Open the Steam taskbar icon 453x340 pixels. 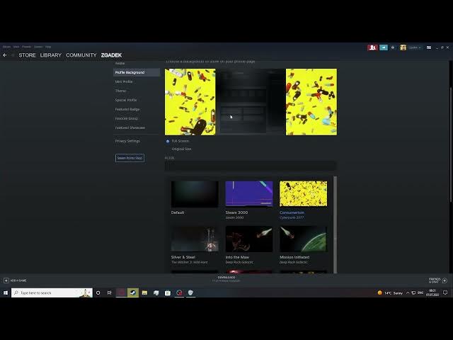(x=133, y=293)
